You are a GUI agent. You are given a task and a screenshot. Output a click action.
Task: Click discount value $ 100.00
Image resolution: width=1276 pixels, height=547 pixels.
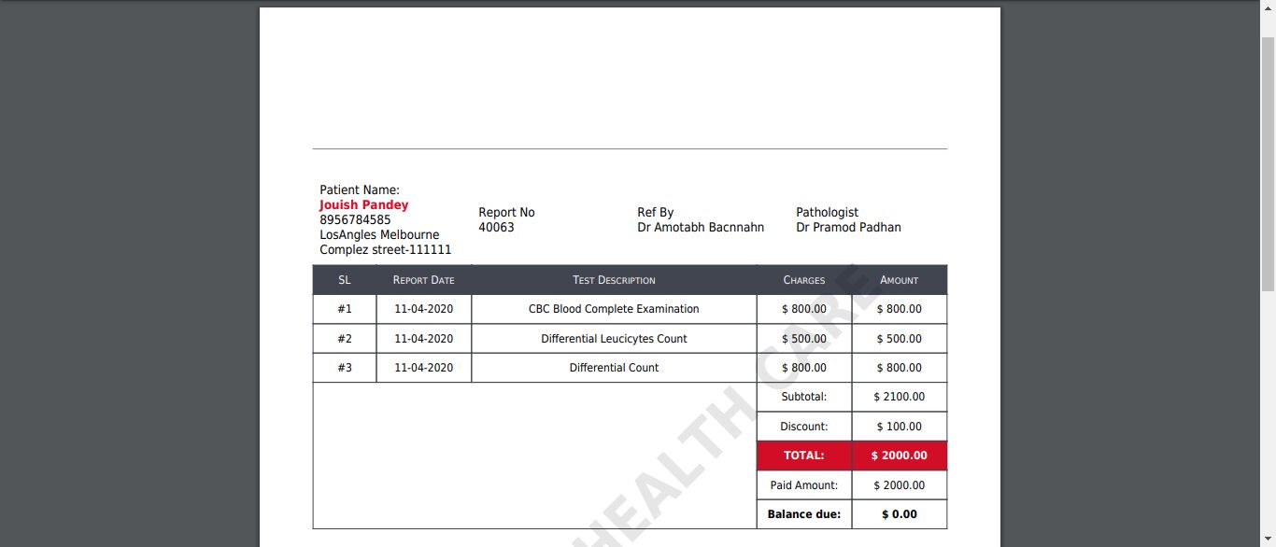pos(899,427)
